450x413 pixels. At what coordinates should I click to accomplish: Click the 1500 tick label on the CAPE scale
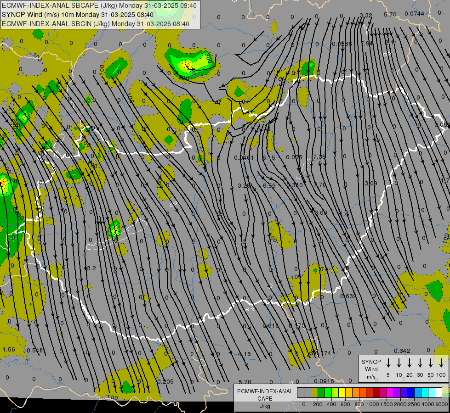(387, 404)
